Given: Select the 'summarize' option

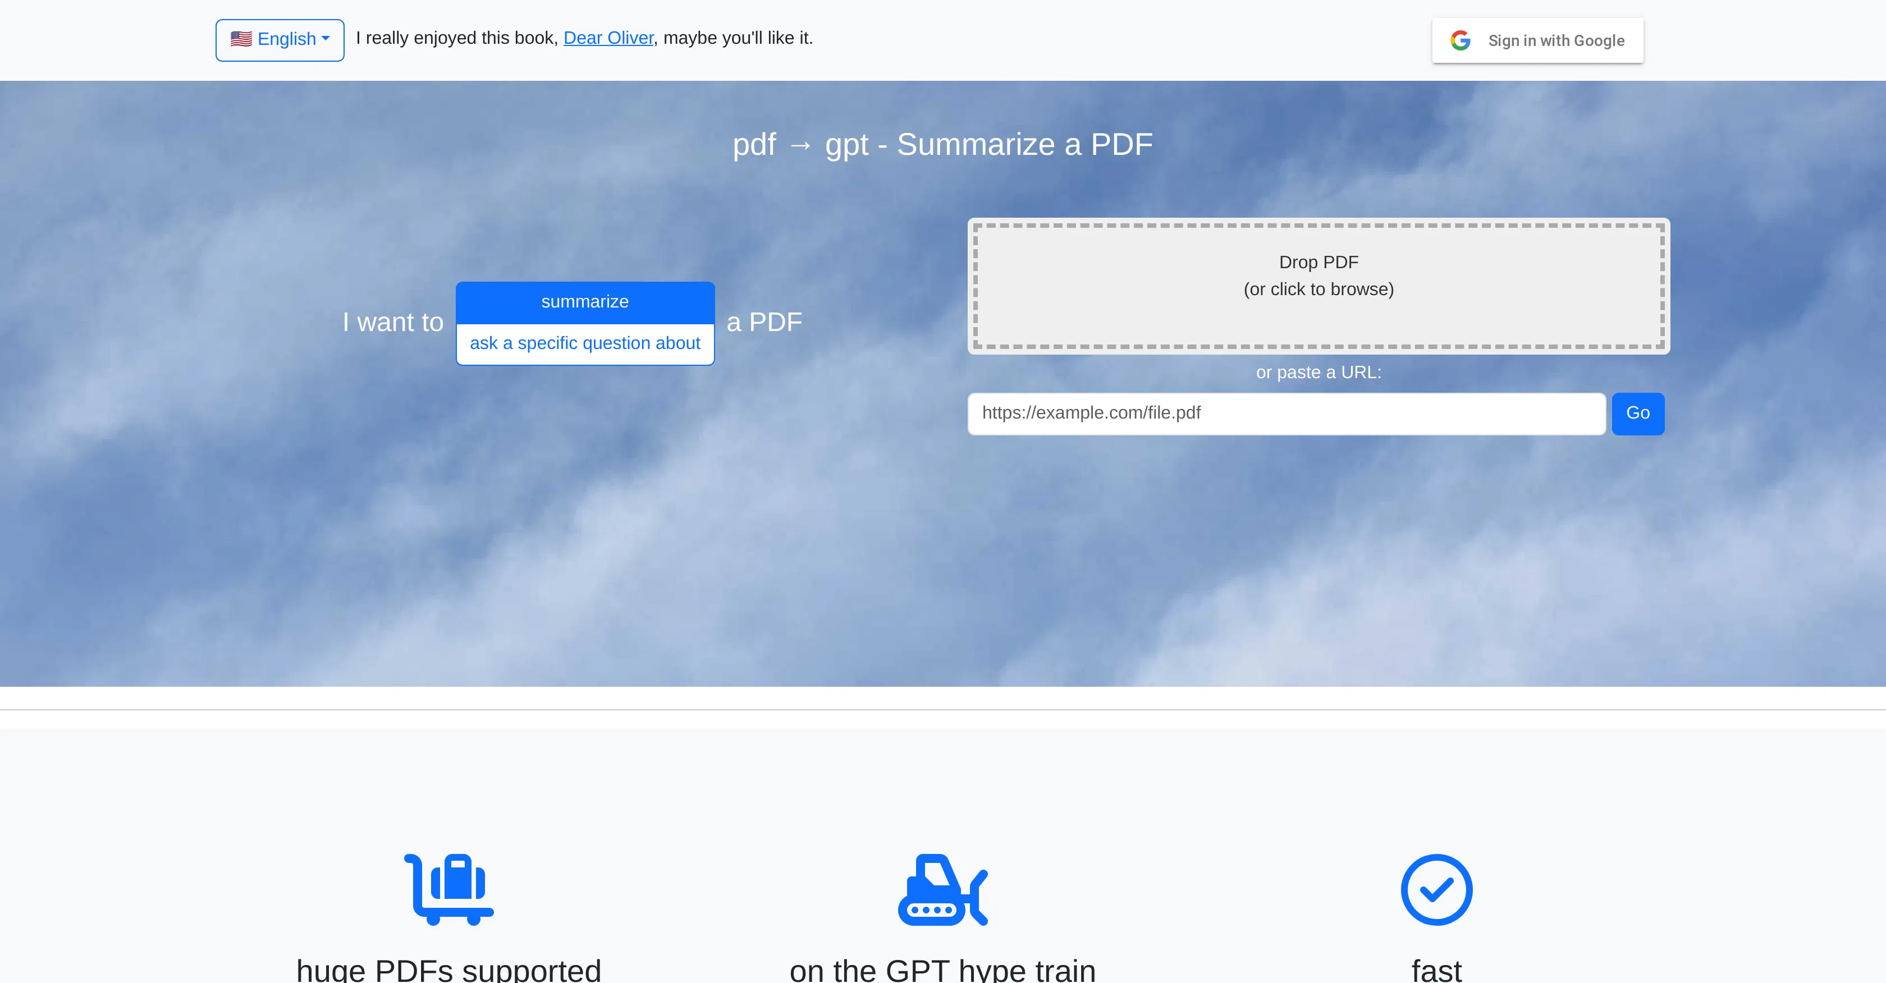Looking at the screenshot, I should pos(584,301).
